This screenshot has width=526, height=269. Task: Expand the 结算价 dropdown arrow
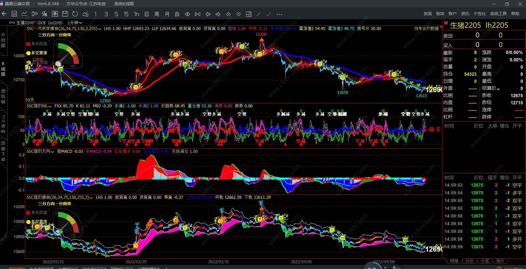(498, 89)
